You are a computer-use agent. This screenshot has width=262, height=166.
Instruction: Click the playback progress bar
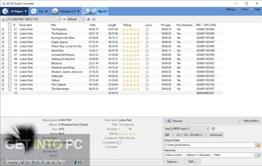click(x=122, y=163)
